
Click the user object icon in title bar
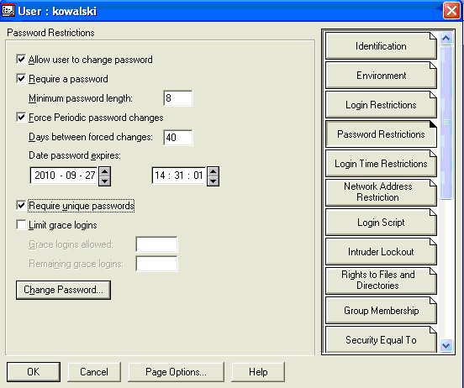(8, 11)
